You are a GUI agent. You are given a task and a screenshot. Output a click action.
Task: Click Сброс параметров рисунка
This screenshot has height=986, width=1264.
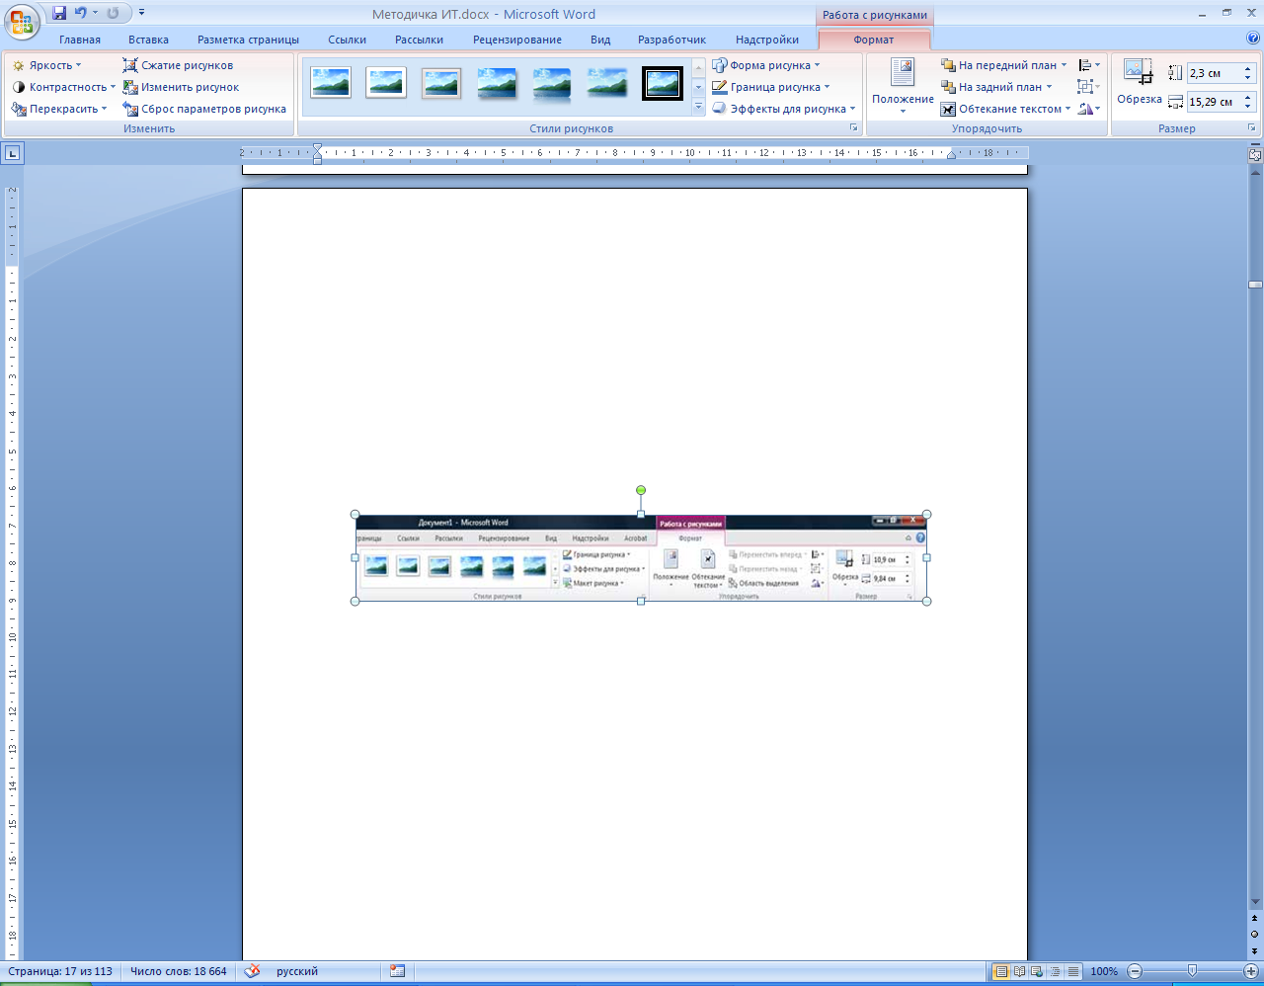click(205, 109)
